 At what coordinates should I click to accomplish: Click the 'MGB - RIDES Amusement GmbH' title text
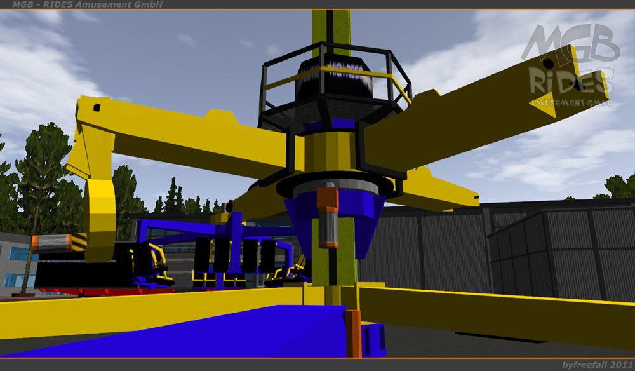point(88,4)
